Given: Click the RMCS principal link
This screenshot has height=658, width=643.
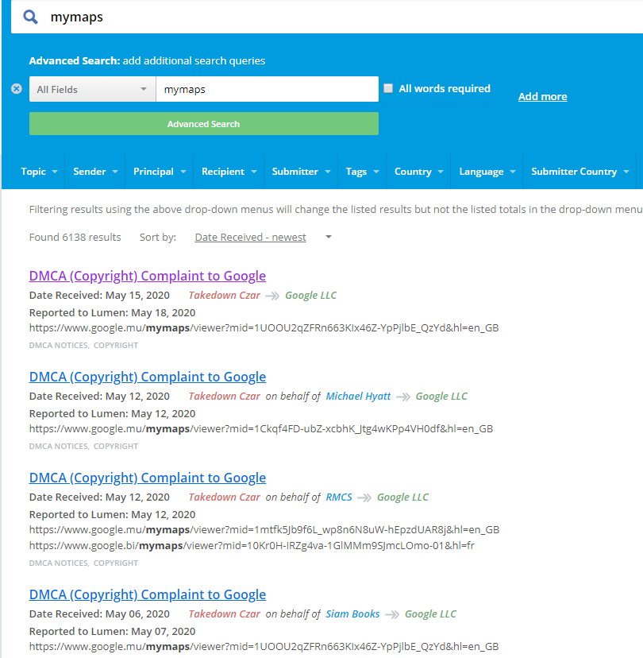Looking at the screenshot, I should (x=339, y=497).
